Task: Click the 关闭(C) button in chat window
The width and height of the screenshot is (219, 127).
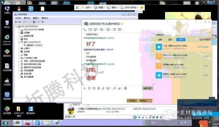Action: [132, 101]
